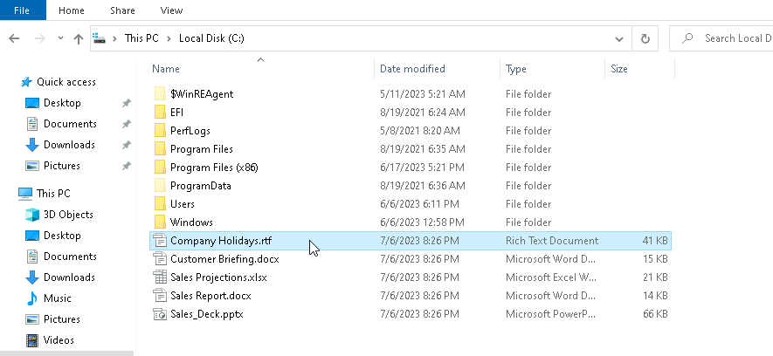Viewport: 773px width, 356px height.
Task: Refresh the Local Disk (C:) view
Action: [645, 38]
